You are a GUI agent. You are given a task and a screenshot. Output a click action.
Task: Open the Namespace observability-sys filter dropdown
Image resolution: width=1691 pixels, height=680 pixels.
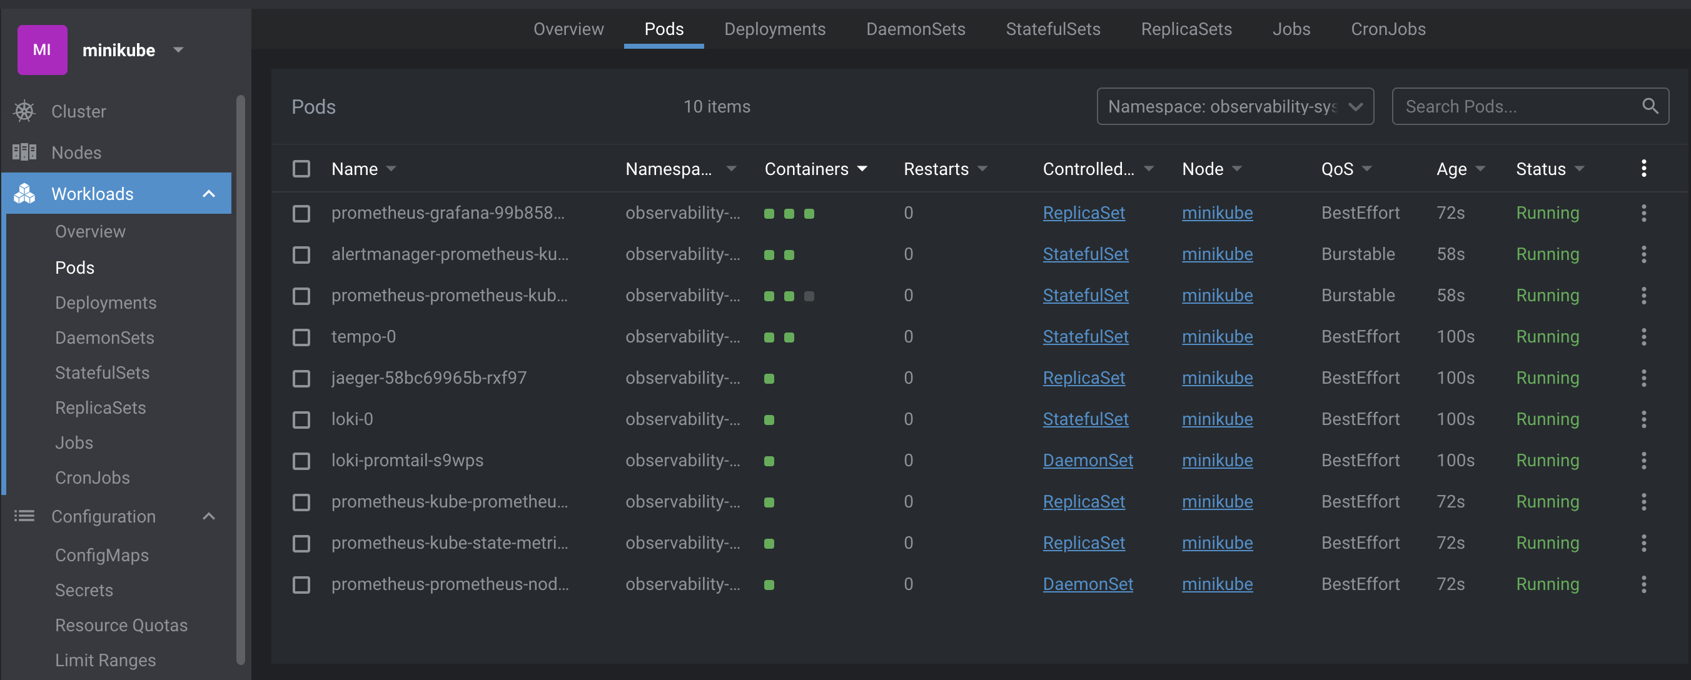pos(1234,106)
